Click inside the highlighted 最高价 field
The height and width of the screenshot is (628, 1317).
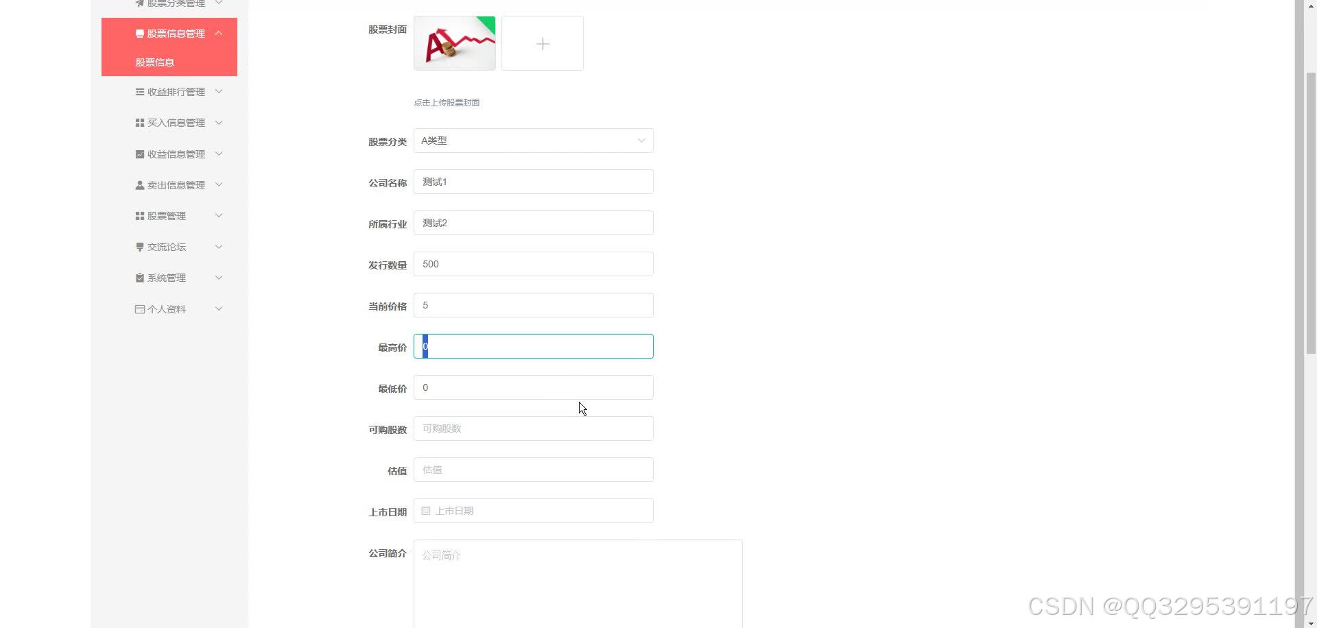[533, 346]
